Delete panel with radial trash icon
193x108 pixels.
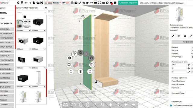coord(81,71)
